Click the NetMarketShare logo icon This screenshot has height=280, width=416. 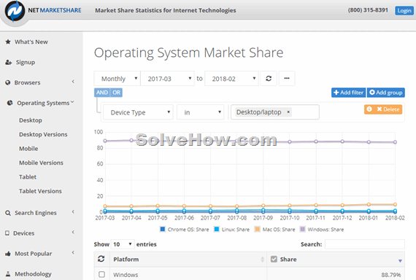(x=15, y=12)
